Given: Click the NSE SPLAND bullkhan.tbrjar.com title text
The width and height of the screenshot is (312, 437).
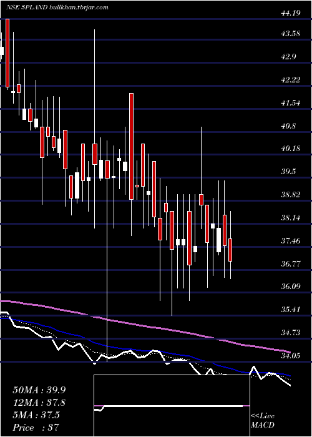Looking at the screenshot, I should [x=57, y=7].
